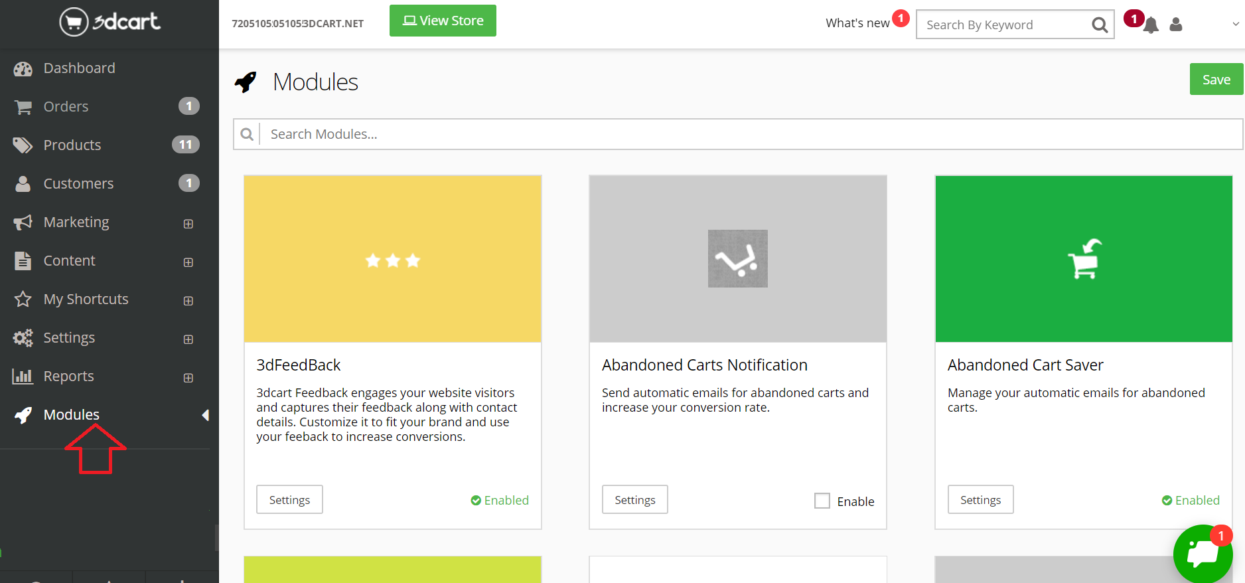Click the Search Modules magnifier icon
The height and width of the screenshot is (583, 1245).
247,134
